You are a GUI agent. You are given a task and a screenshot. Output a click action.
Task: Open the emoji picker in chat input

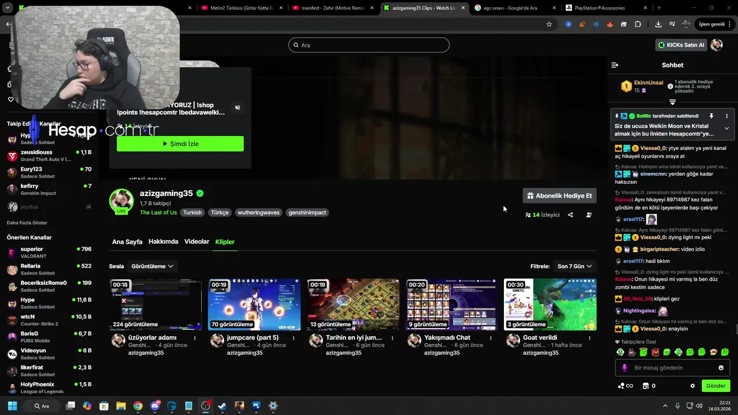721,368
